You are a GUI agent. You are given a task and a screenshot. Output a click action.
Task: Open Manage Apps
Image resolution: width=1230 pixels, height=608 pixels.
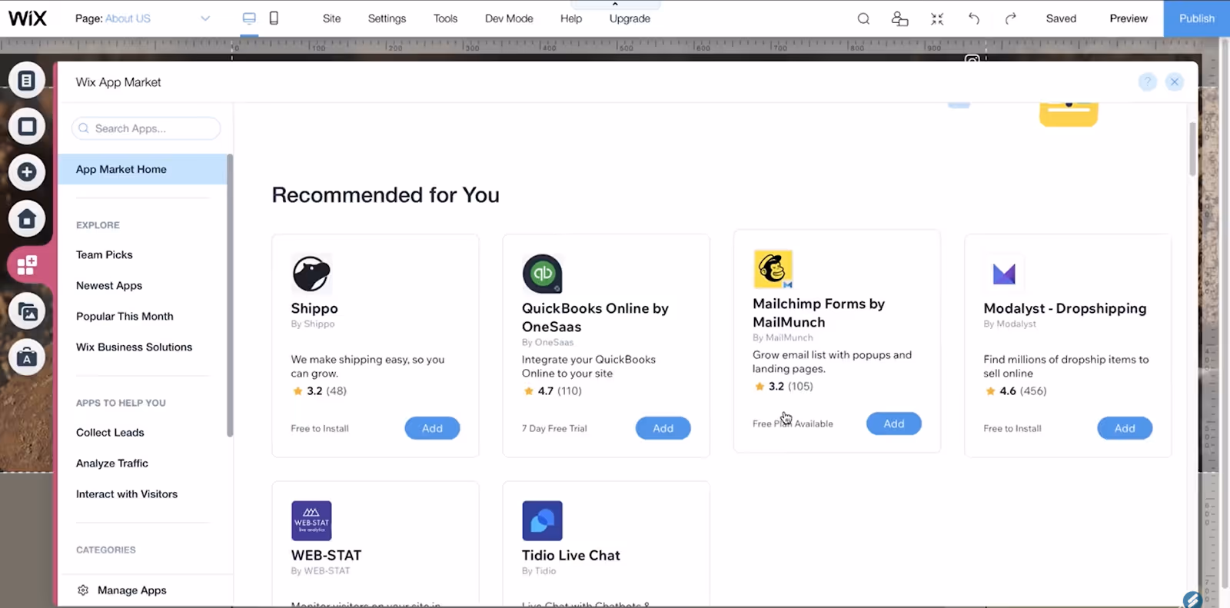[131, 590]
